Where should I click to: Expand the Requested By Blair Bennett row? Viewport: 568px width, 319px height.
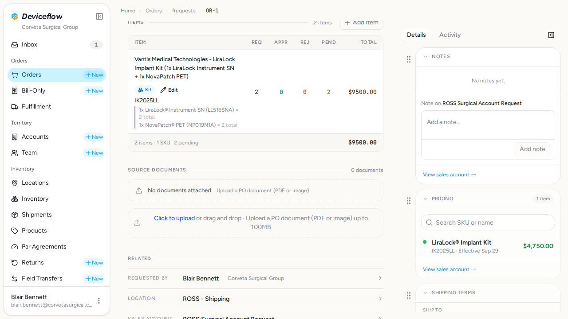coord(256,278)
